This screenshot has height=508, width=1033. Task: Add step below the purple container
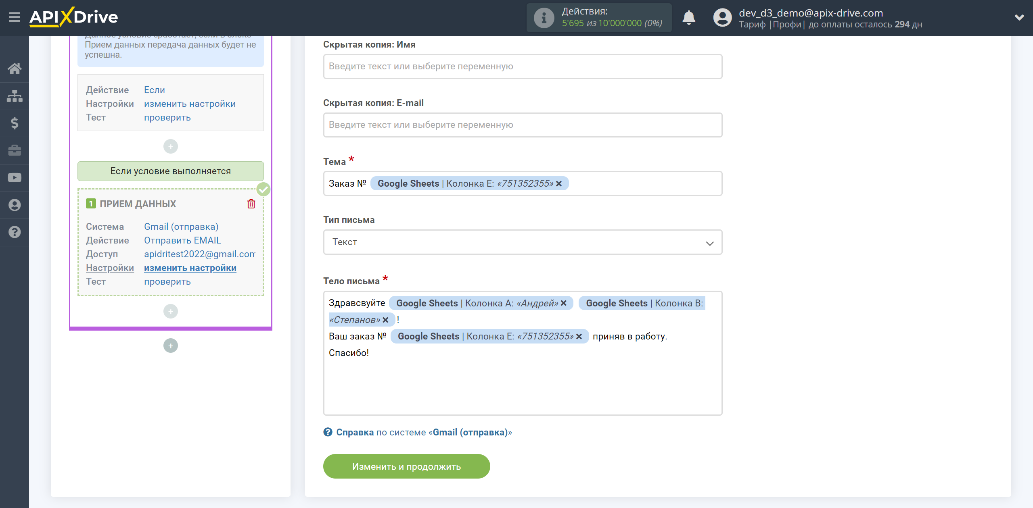click(x=171, y=346)
